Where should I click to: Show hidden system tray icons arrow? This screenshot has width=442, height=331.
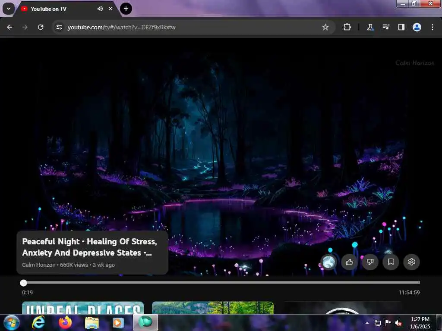click(367, 323)
